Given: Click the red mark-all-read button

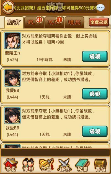Looking at the screenshot, I should (99, 22).
